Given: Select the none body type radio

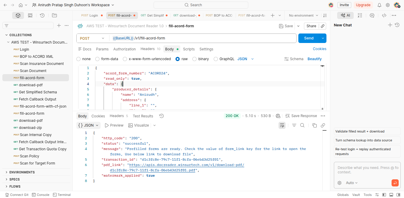Looking at the screenshot, I should (x=78, y=59).
